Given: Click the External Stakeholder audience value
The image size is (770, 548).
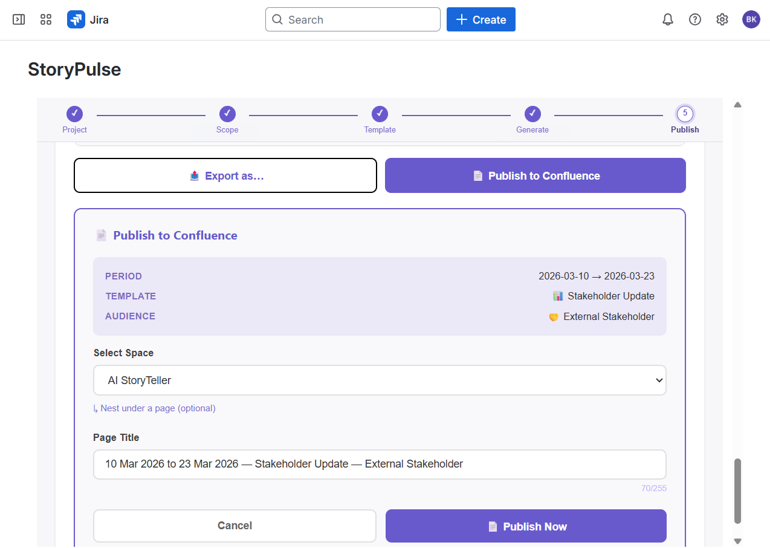Looking at the screenshot, I should tap(609, 316).
